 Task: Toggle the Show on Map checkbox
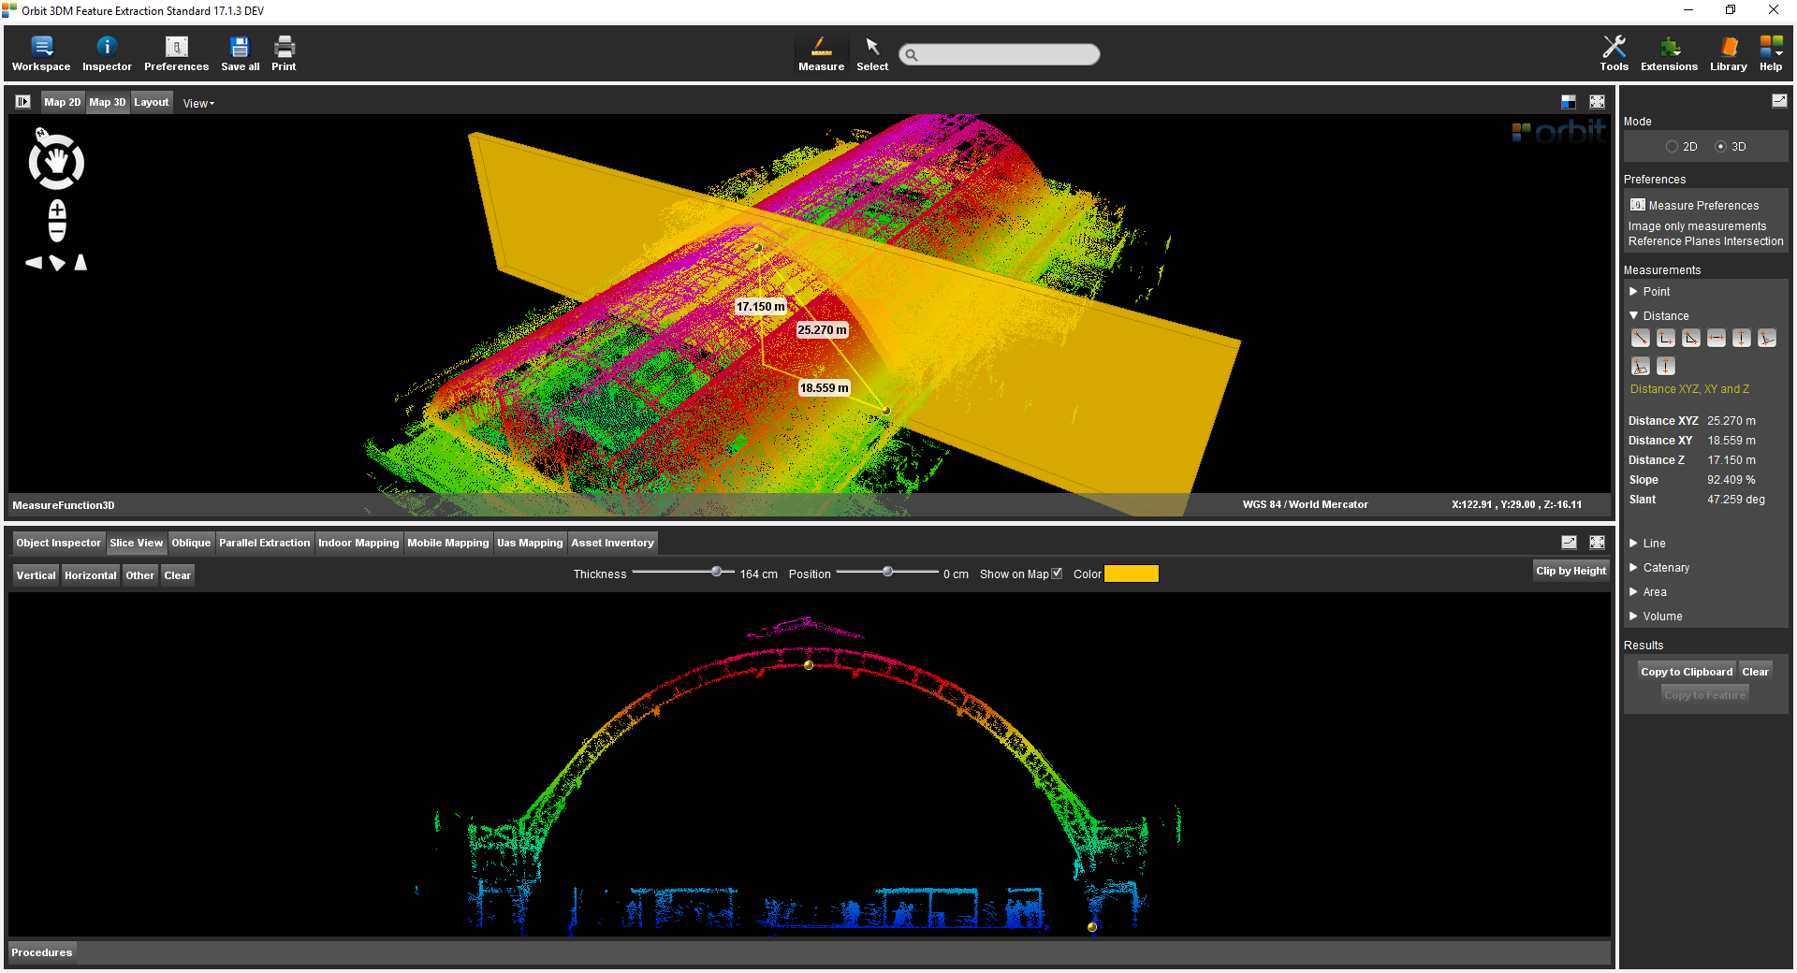pos(1057,574)
